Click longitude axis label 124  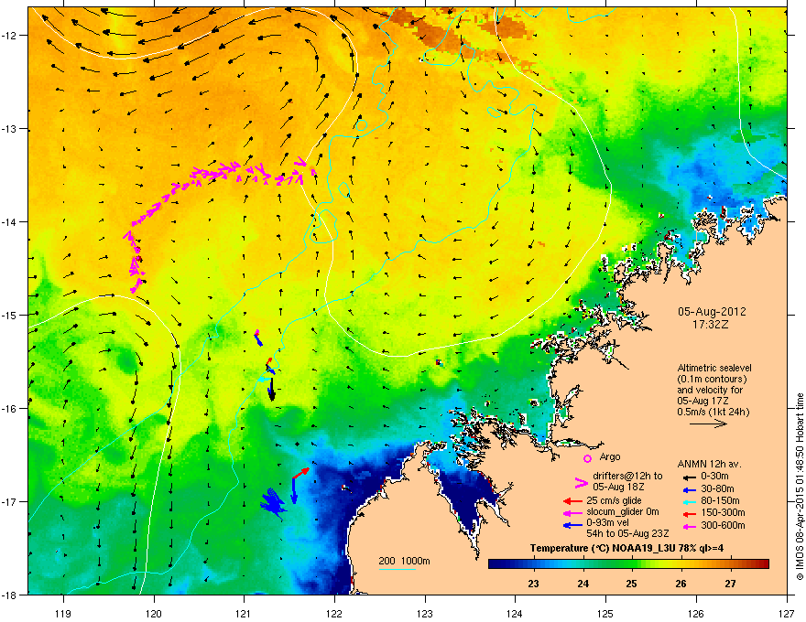point(515,613)
